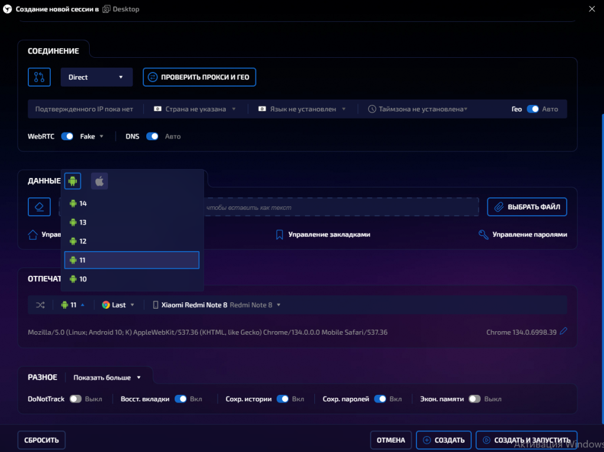Open the Язык не установлен dropdown
Screen dimensions: 604x452
click(302, 109)
